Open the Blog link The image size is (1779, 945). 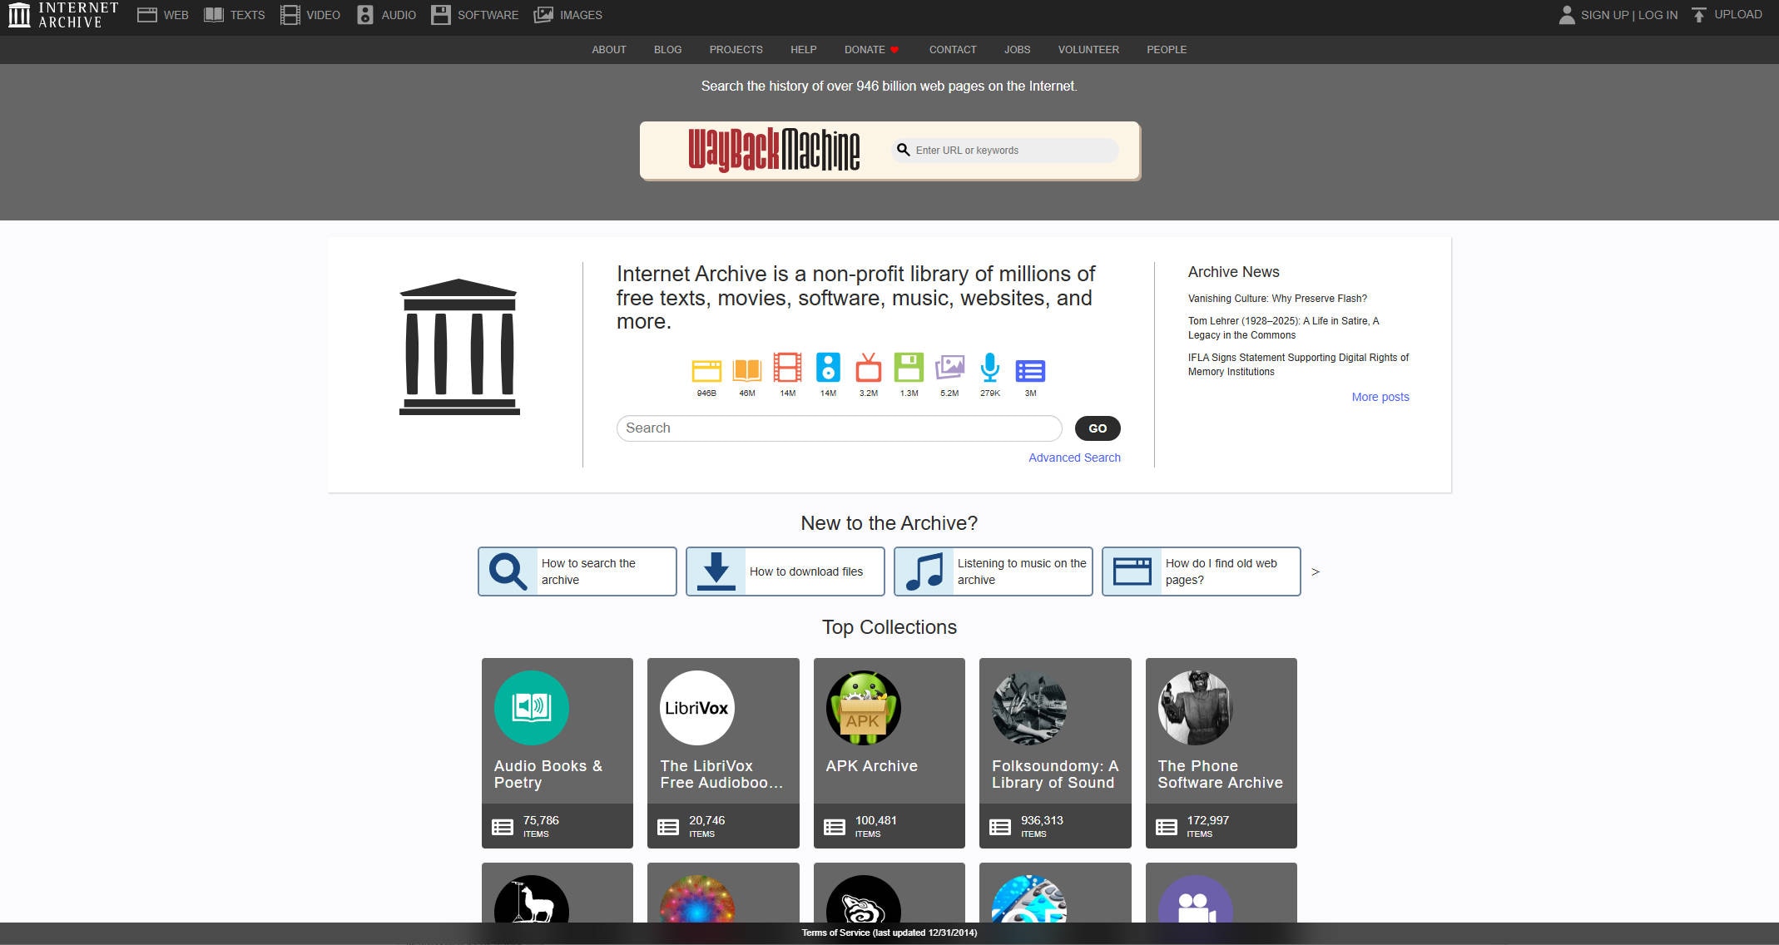pos(667,50)
